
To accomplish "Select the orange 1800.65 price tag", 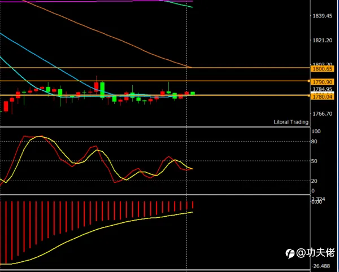I will [322, 69].
